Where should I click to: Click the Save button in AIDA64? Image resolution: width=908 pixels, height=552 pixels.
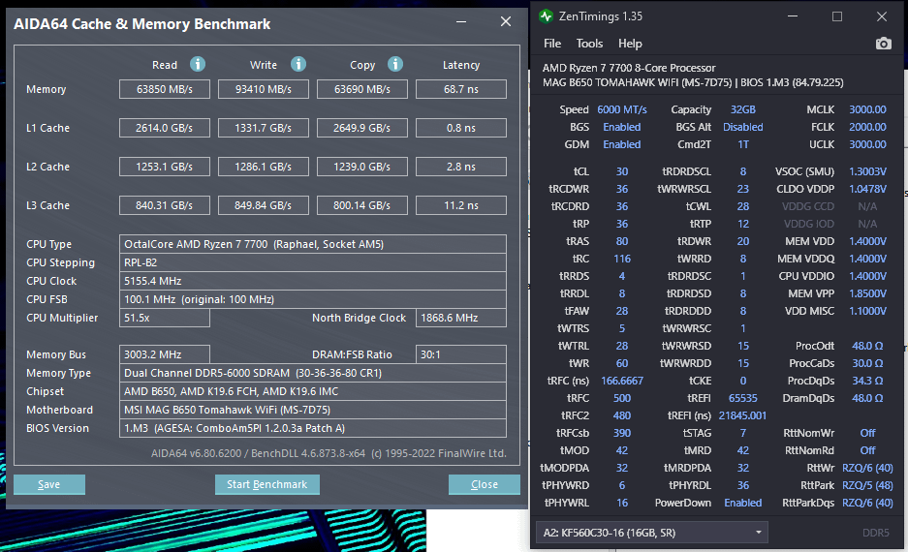point(49,484)
